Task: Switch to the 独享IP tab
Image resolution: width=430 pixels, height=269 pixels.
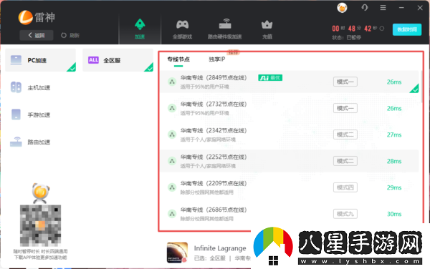Action: [217, 59]
